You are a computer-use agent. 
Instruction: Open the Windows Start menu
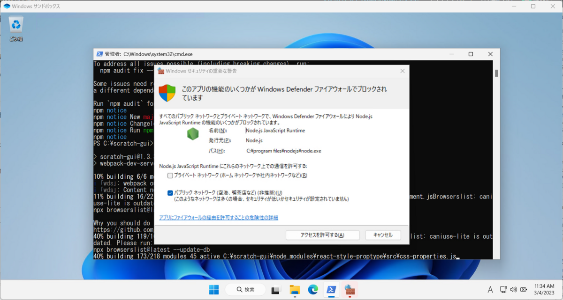coord(214,290)
